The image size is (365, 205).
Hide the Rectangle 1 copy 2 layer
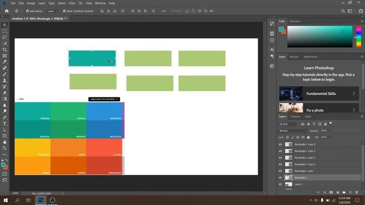280,165
